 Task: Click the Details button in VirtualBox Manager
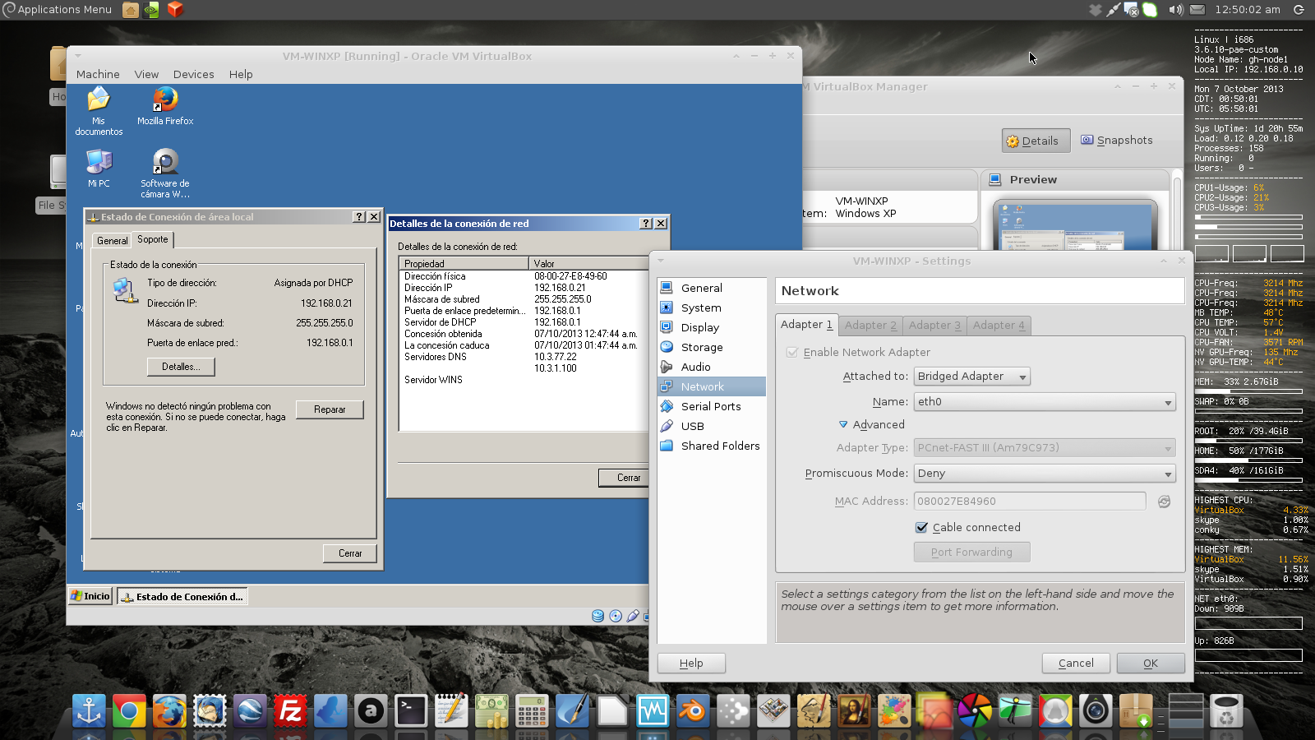tap(1036, 141)
